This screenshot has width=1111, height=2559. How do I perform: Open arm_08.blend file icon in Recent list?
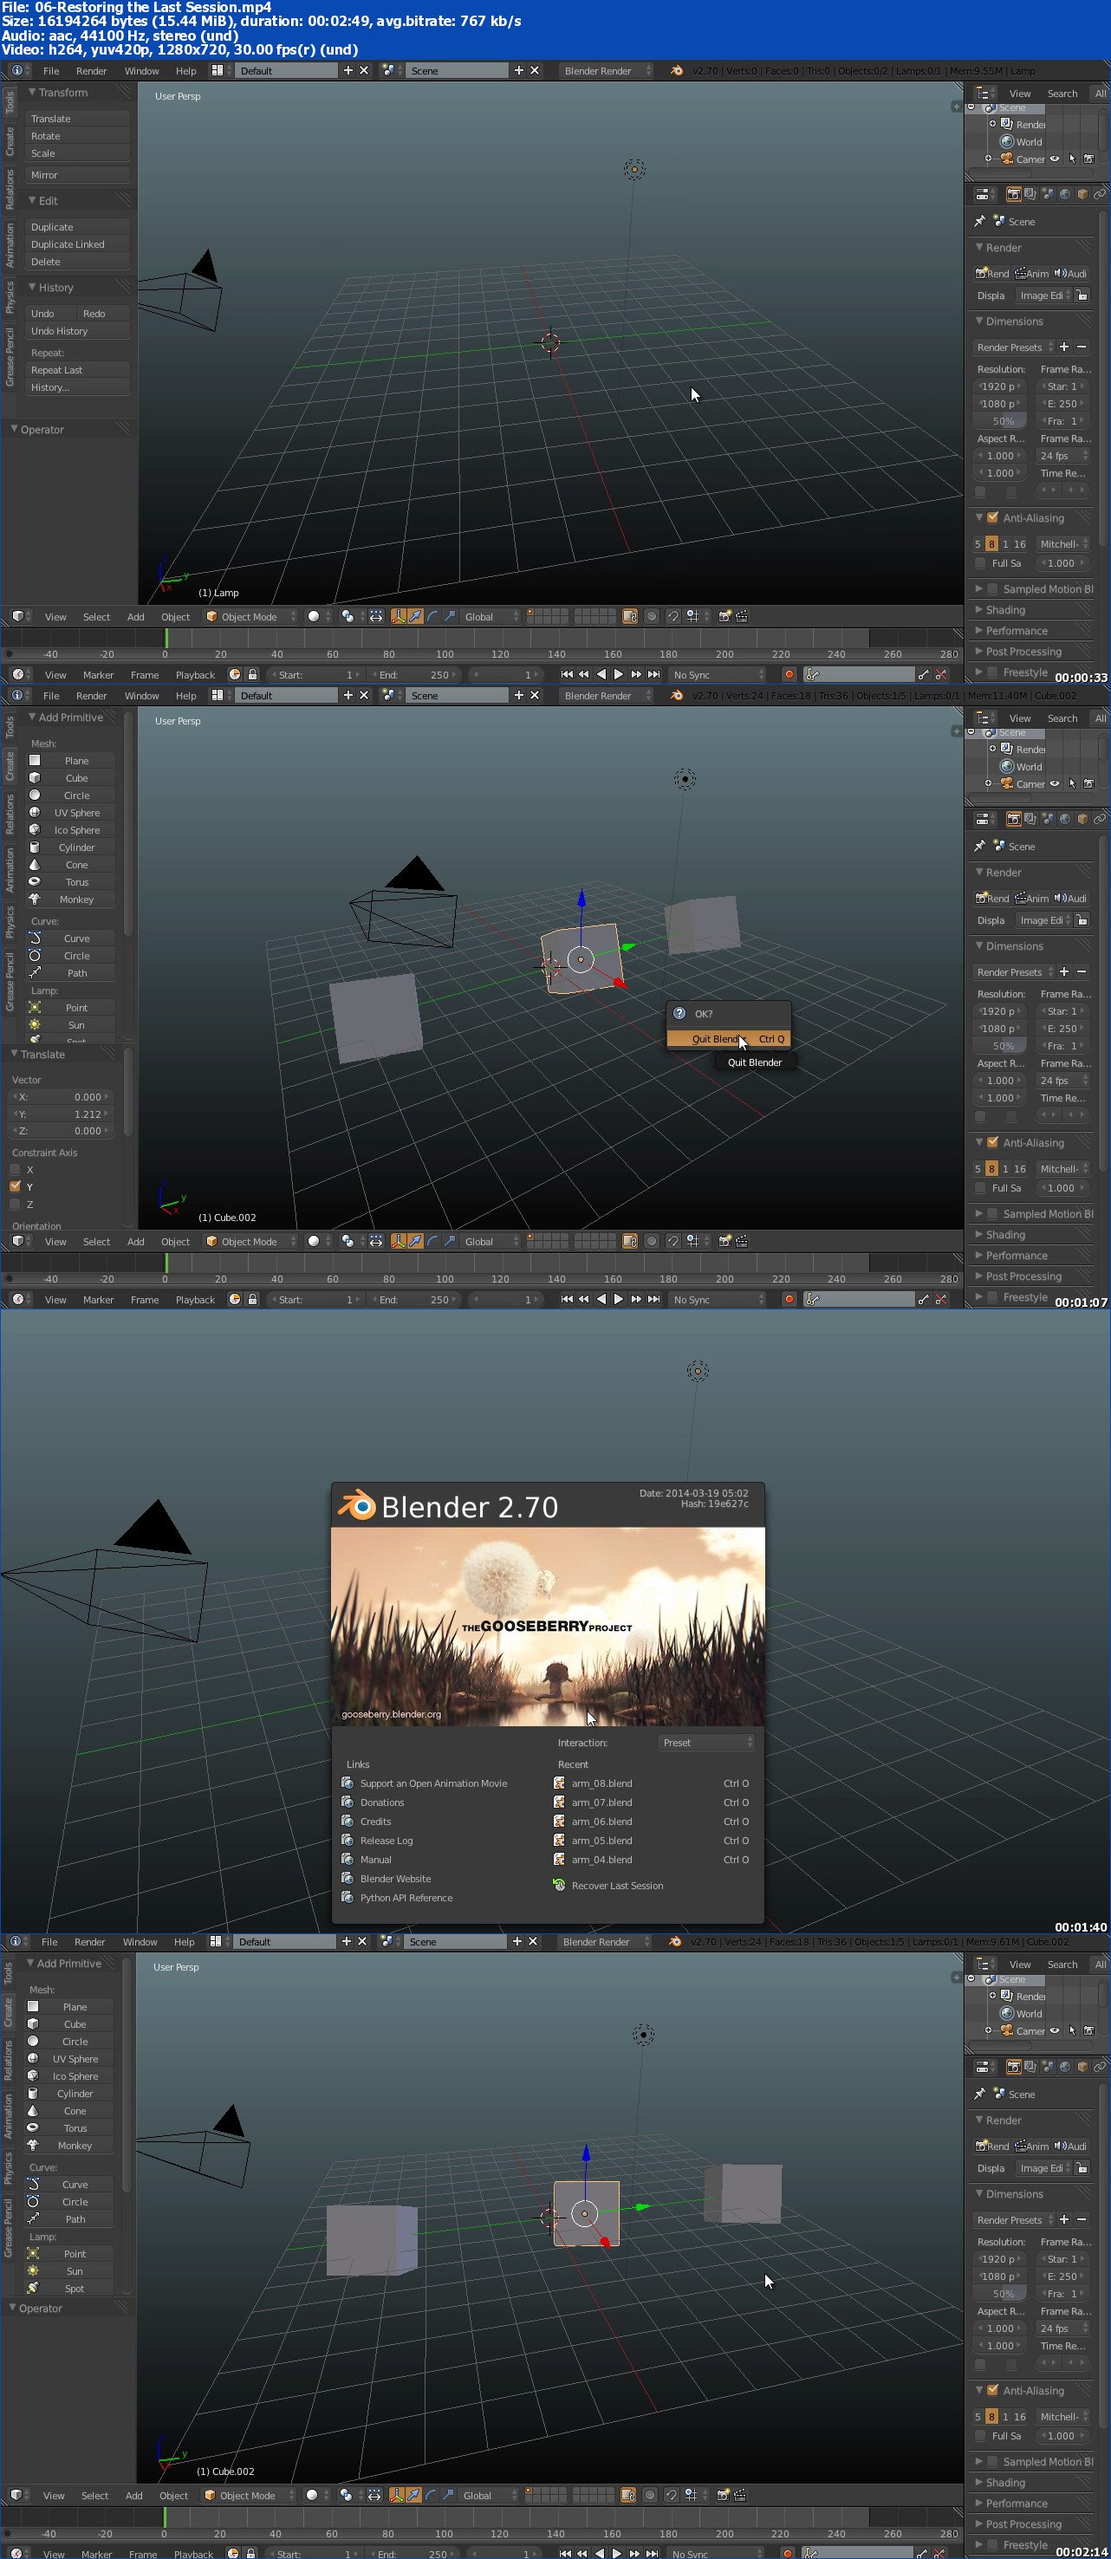click(560, 1783)
